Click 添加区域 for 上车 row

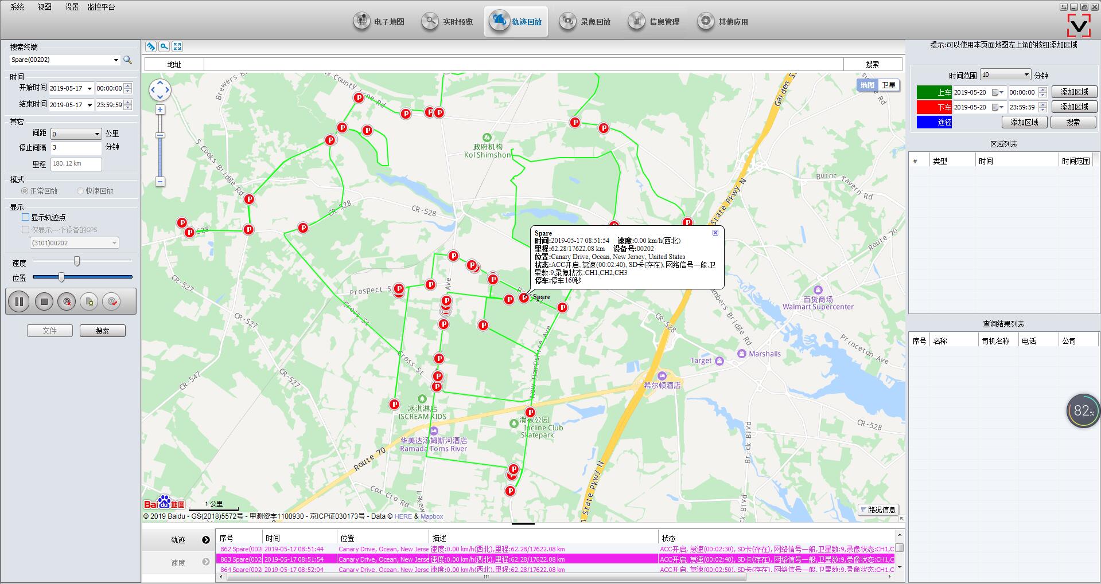click(x=1074, y=92)
